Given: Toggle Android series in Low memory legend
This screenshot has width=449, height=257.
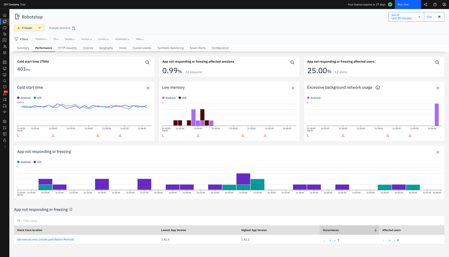Looking at the screenshot, I should point(169,98).
